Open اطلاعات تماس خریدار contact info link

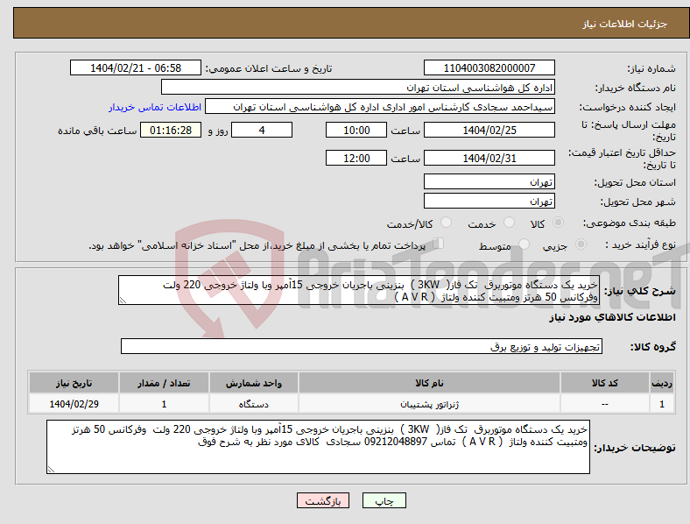155,107
